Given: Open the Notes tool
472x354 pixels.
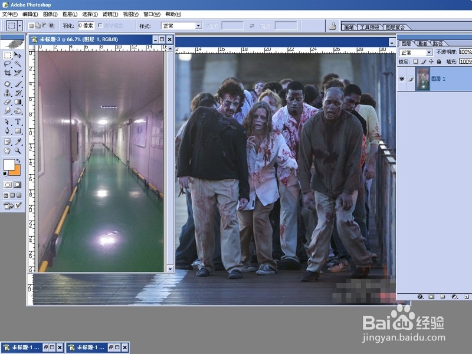Looking at the screenshot, I should (x=7, y=142).
